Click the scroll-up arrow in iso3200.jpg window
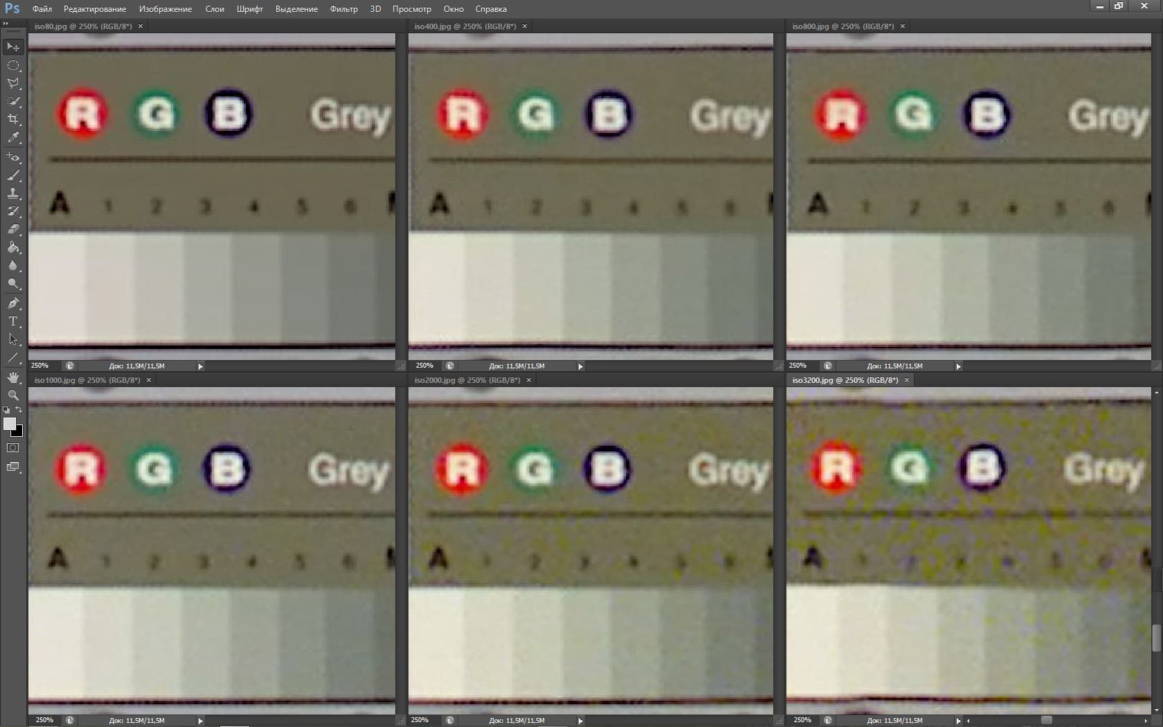1163x727 pixels. click(x=1156, y=393)
